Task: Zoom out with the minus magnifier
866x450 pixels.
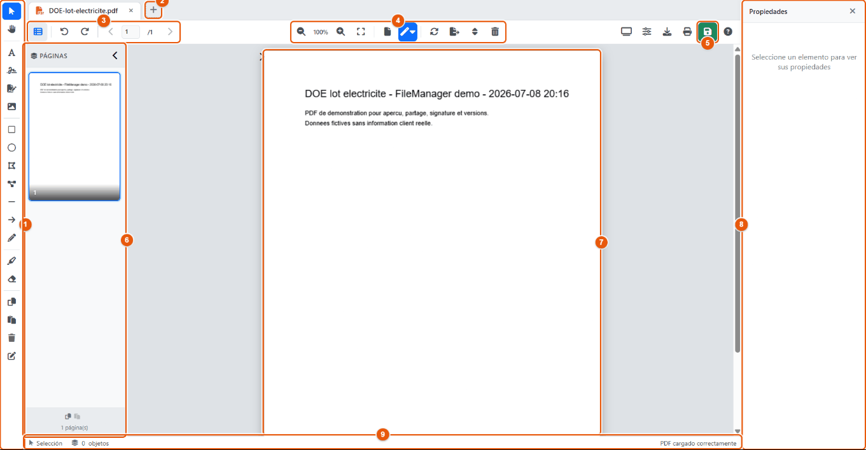Action: coord(302,31)
